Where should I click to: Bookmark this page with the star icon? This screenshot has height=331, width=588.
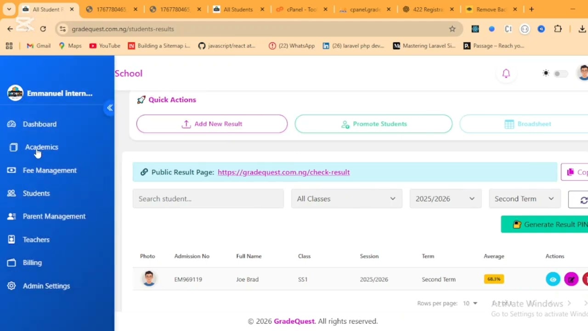(452, 29)
